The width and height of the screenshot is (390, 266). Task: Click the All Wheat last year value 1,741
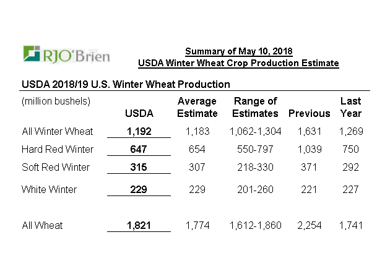351,226
